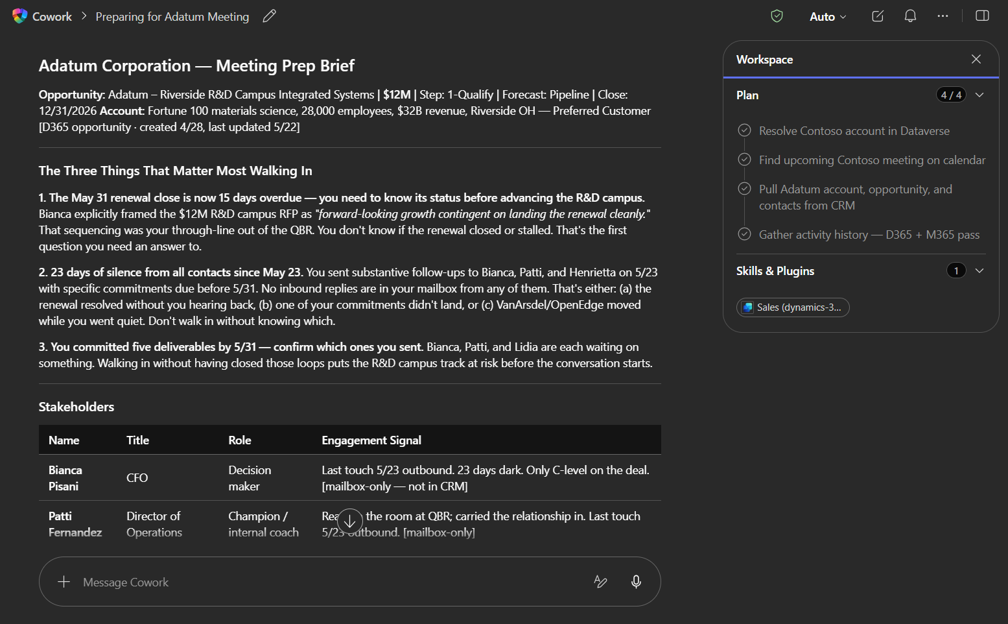Screen dimensions: 1008x624
Task: Open the more options ellipsis menu
Action: point(943,16)
